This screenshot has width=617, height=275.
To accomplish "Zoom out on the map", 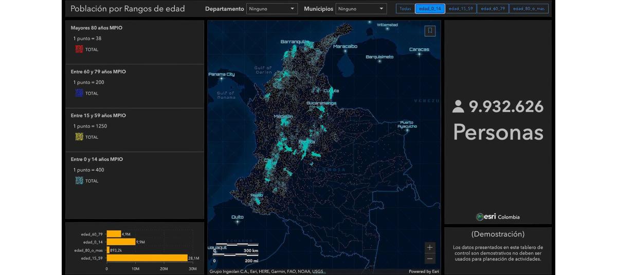I will click(430, 259).
